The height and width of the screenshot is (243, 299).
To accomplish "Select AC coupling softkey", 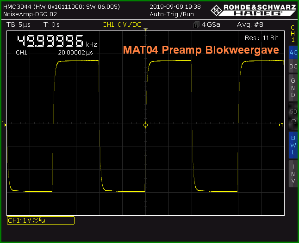I will click(x=293, y=52).
